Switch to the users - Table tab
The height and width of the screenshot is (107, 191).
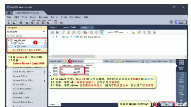[70, 27]
